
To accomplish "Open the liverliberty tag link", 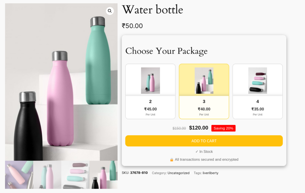I will (211, 173).
